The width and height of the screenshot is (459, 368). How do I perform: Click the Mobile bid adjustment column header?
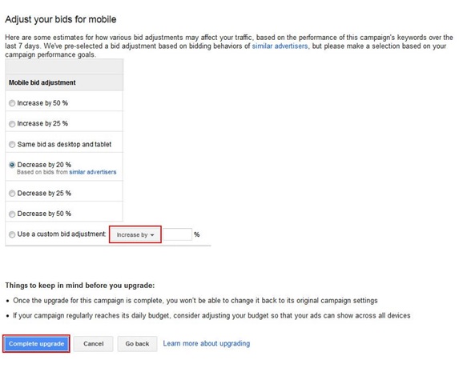click(42, 82)
